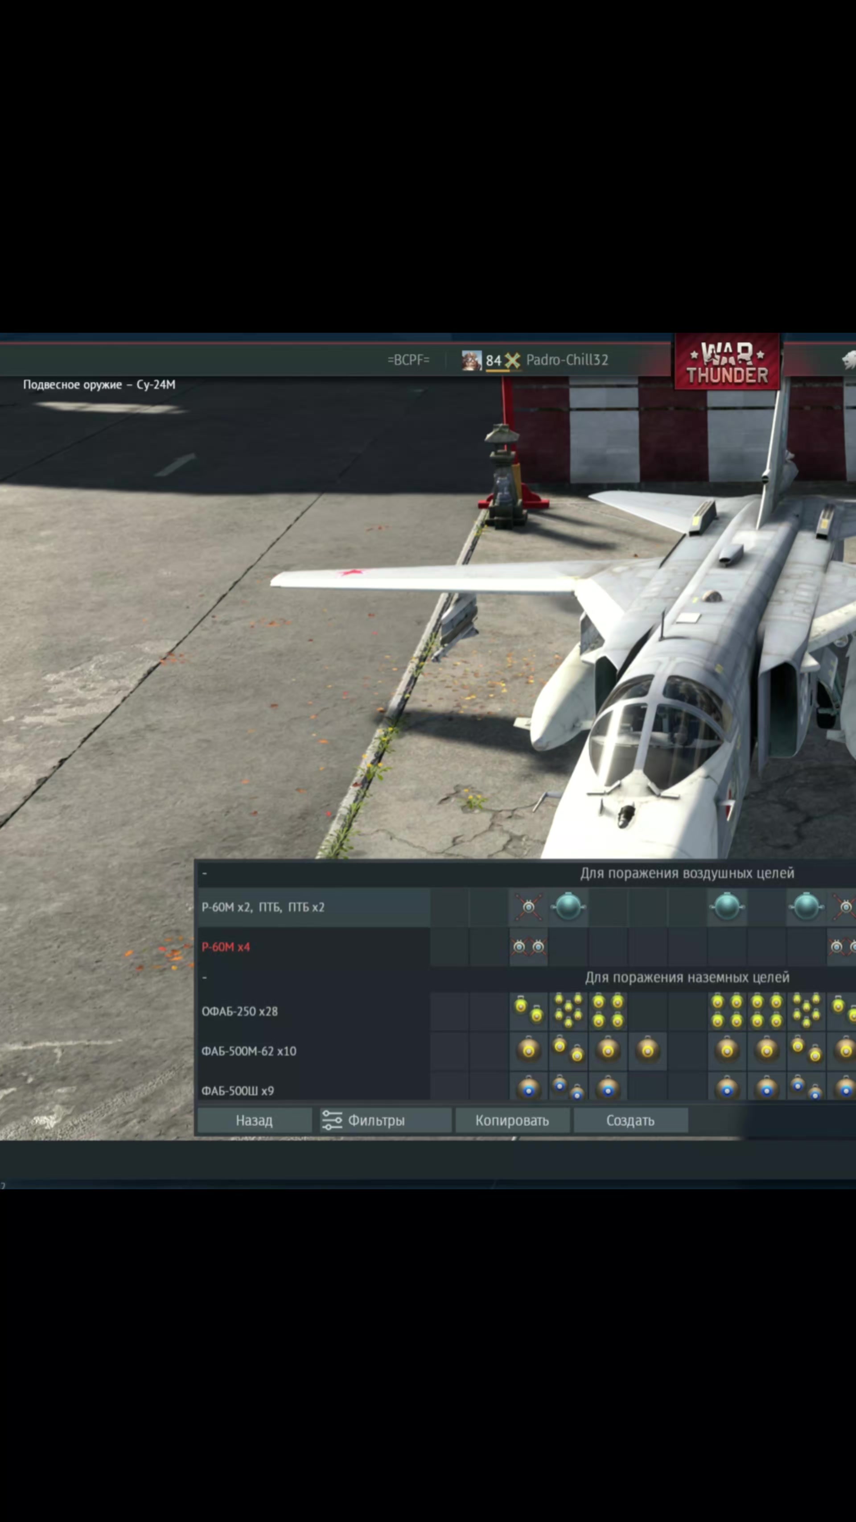The image size is (856, 1522).
Task: Select the right two-bomb ФАБ-500Ш icon
Action: pyautogui.click(x=807, y=1087)
